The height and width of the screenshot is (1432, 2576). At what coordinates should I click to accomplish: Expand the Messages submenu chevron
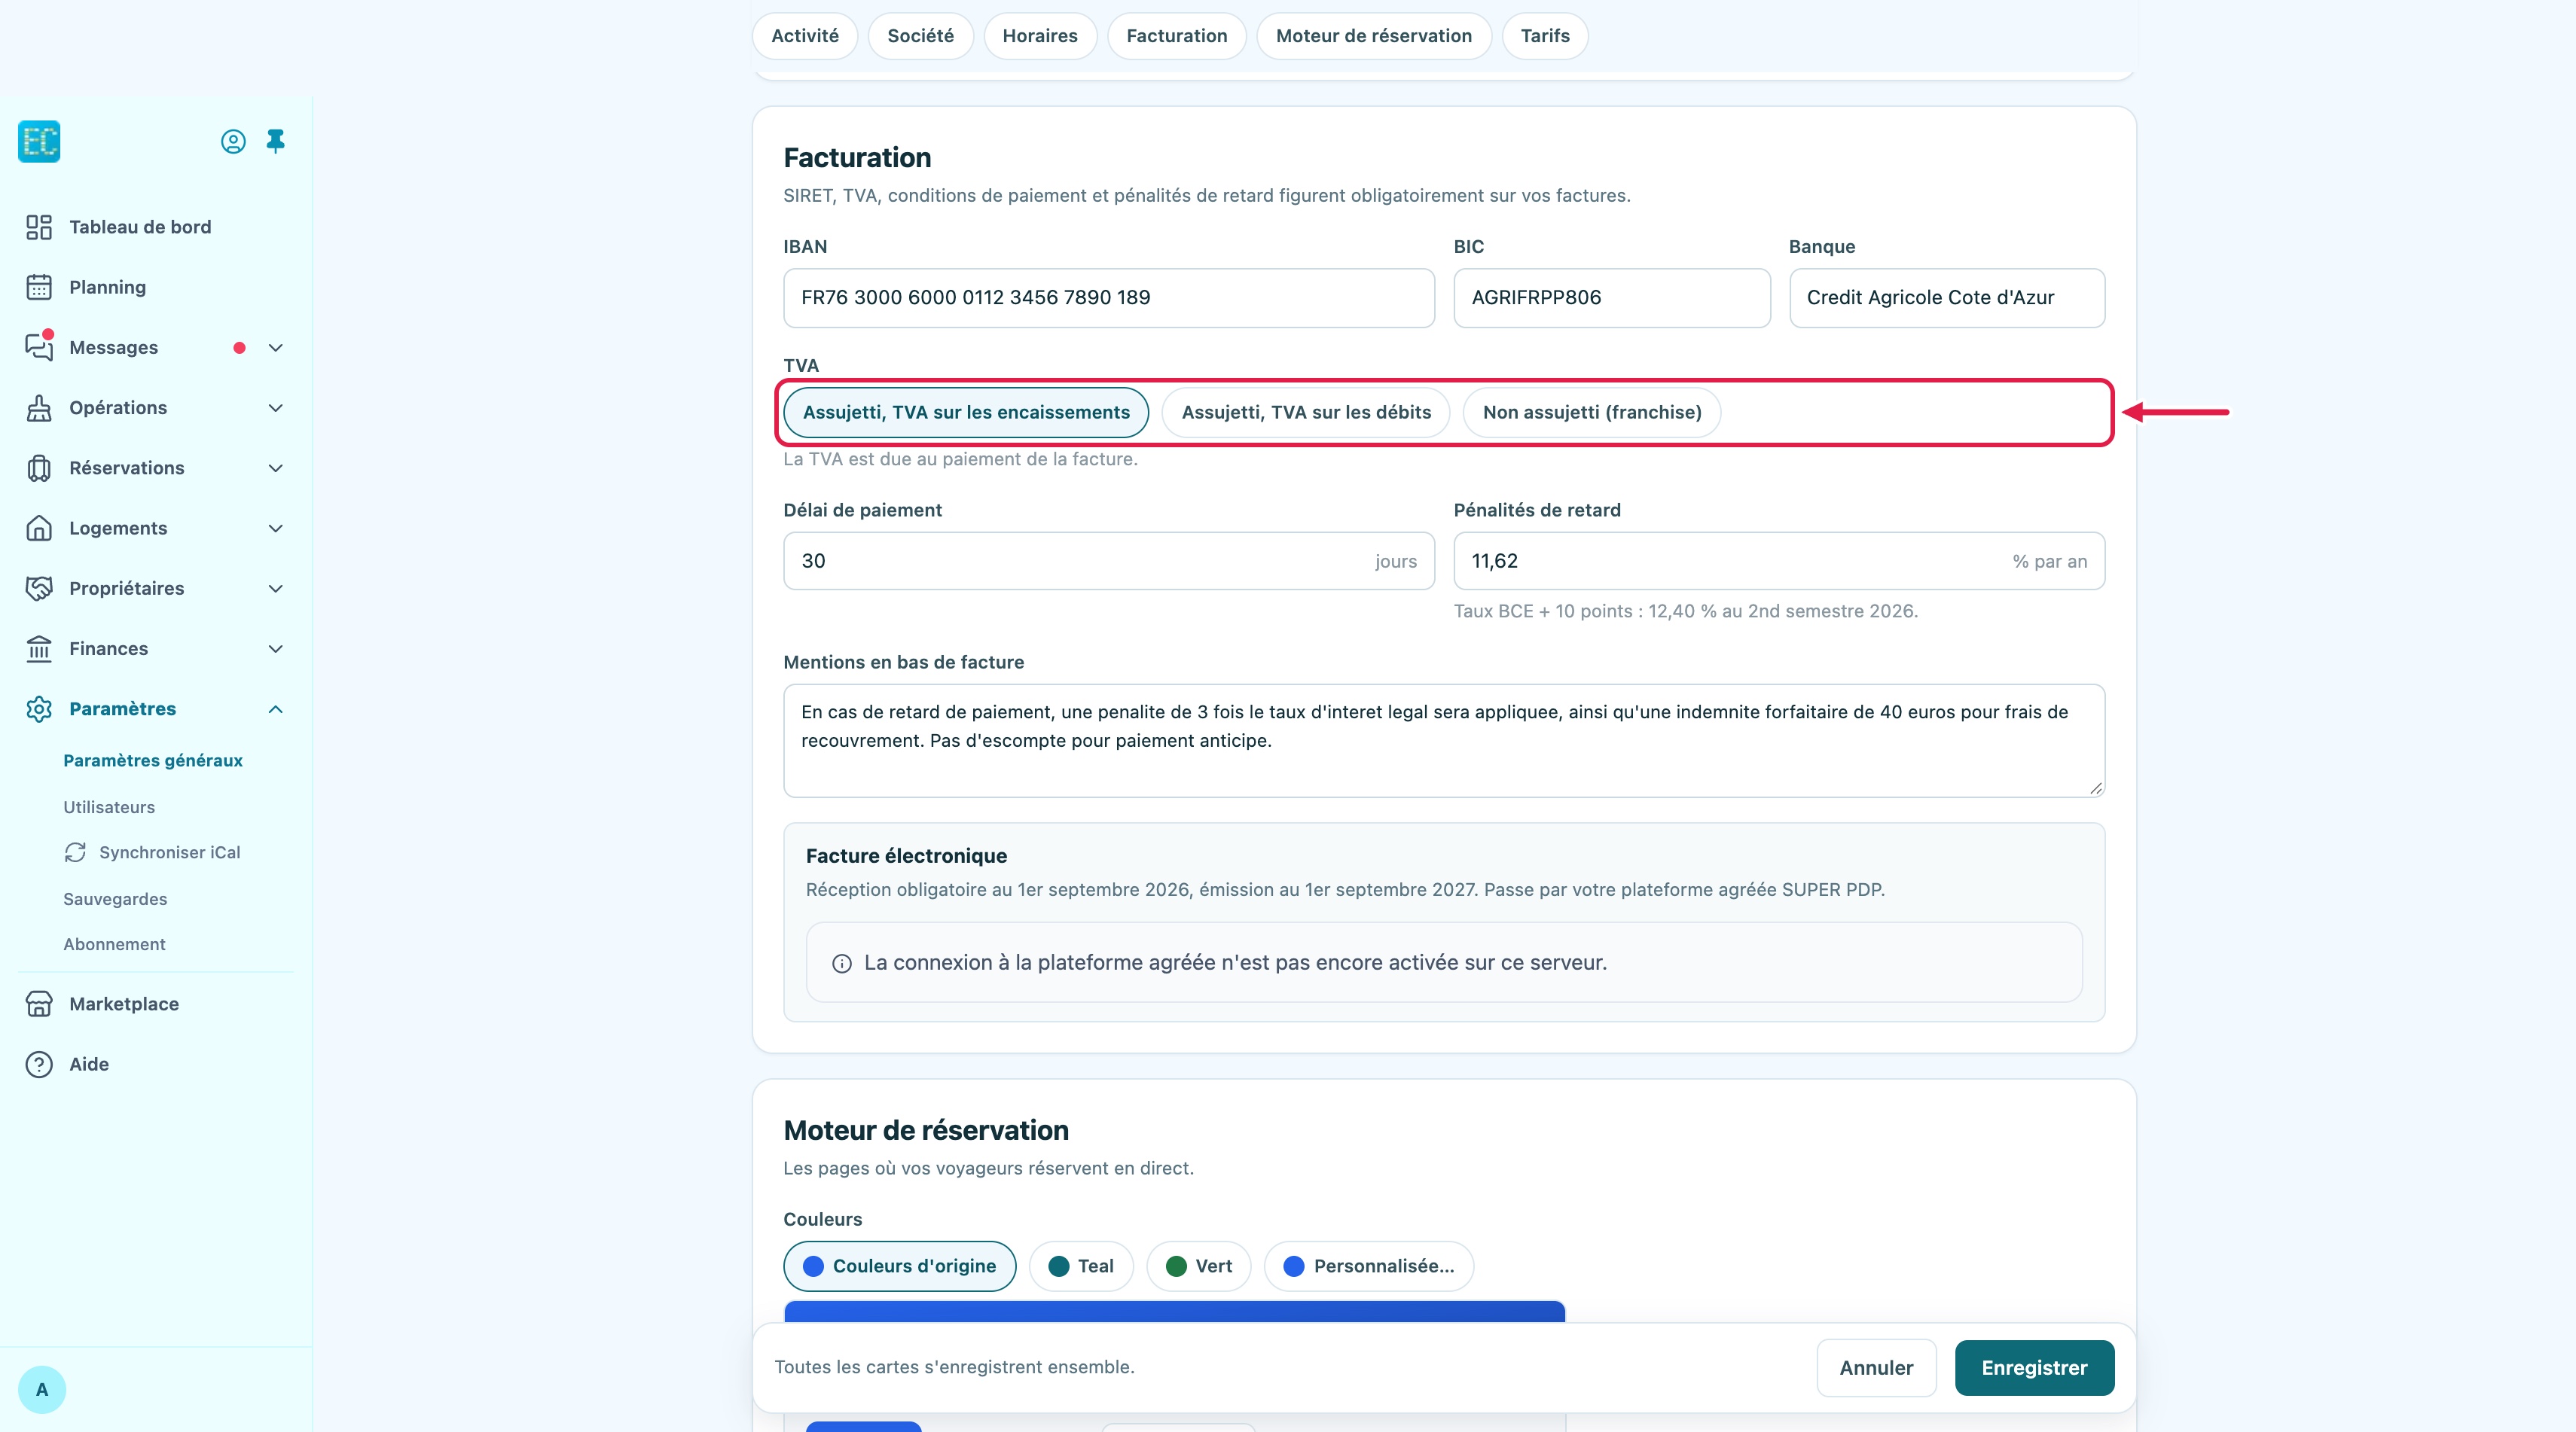point(276,348)
